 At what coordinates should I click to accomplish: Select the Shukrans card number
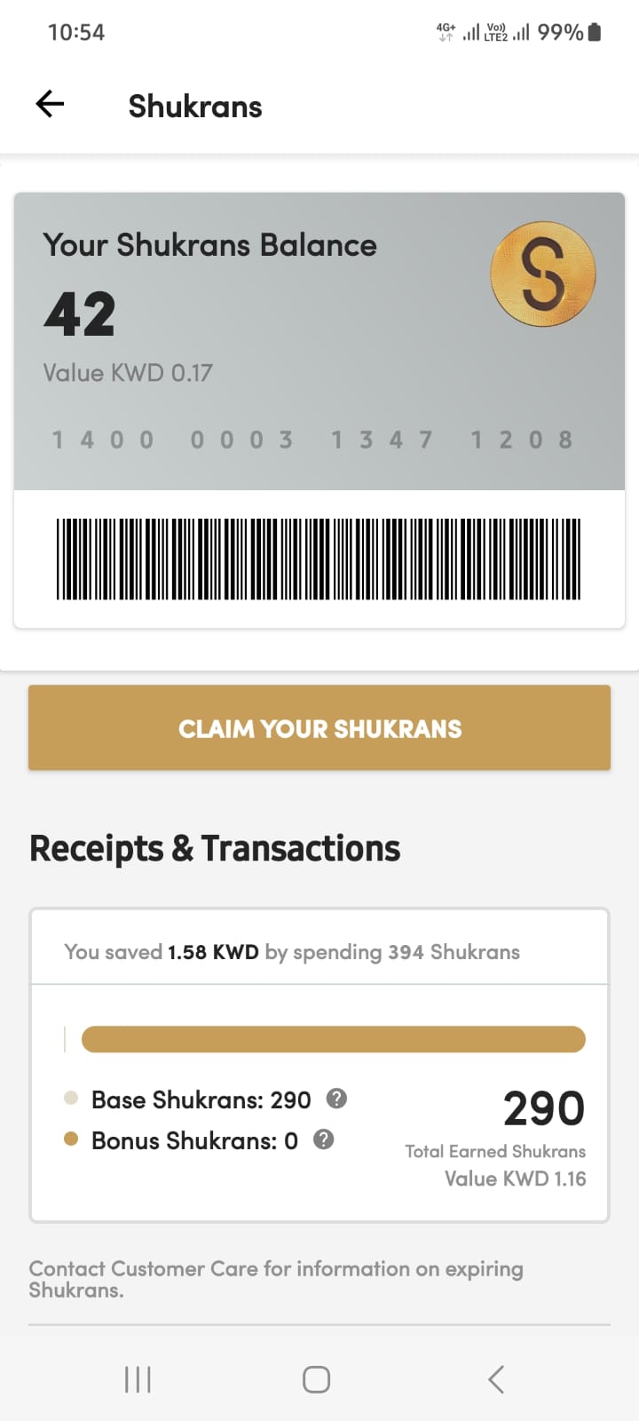click(312, 440)
